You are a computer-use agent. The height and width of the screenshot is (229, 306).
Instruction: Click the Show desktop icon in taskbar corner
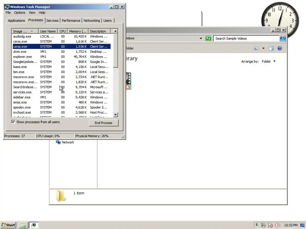(x=303, y=225)
